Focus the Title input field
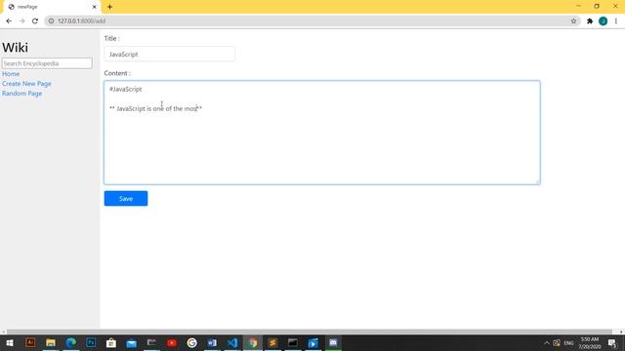Image resolution: width=625 pixels, height=351 pixels. (x=169, y=55)
